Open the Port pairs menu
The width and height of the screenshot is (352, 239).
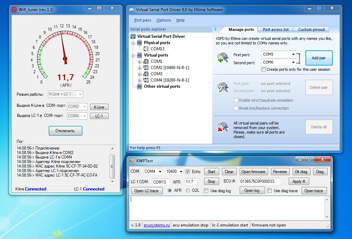143,20
